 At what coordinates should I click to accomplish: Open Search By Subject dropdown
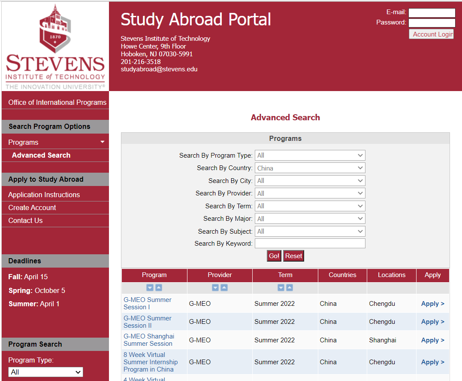click(x=310, y=232)
